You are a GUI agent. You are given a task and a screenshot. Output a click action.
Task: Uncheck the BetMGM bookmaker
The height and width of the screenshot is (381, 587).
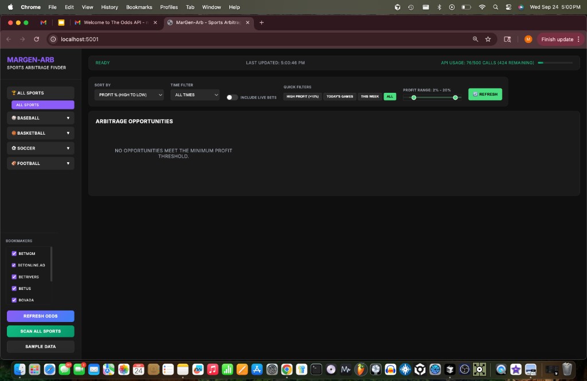[14, 253]
